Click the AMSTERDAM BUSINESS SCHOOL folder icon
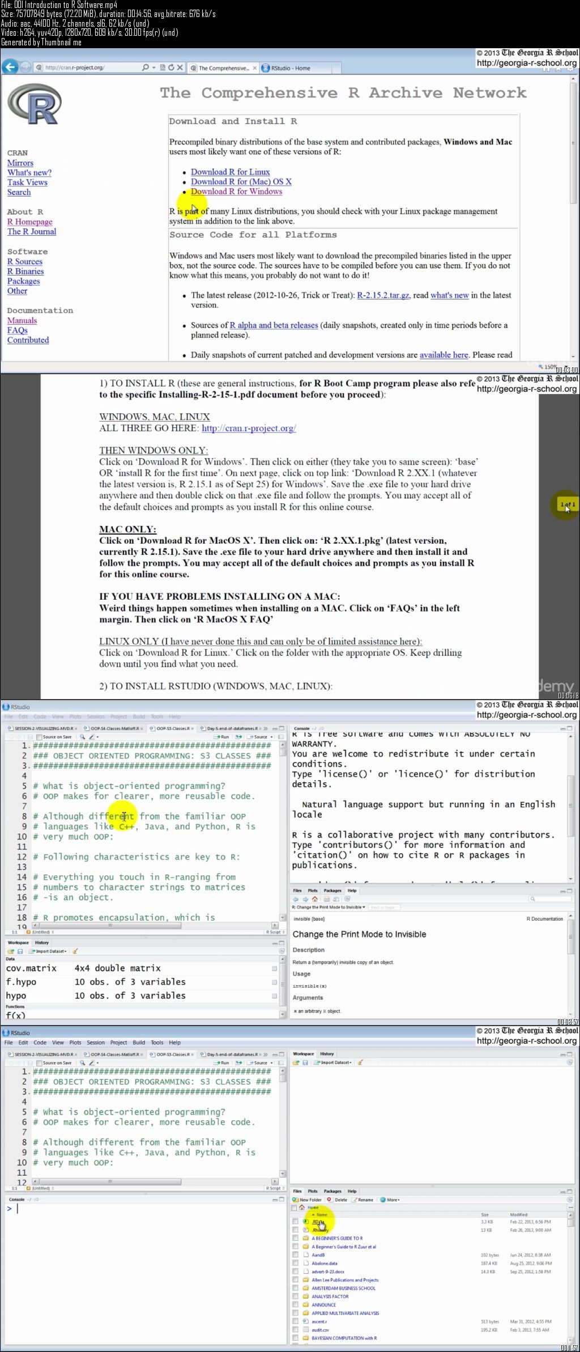 click(306, 1288)
